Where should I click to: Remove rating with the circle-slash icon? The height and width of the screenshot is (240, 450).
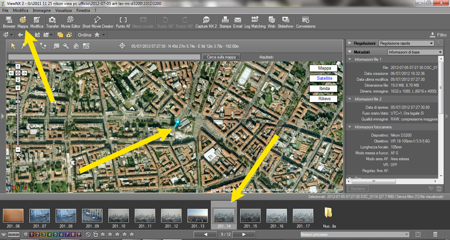pos(88,234)
